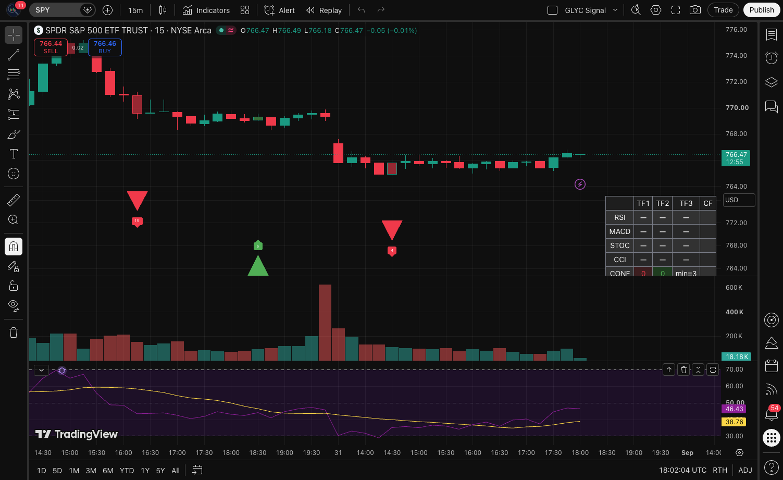Viewport: 783px width, 480px height.
Task: Activate the zoom in tool
Action: [14, 219]
